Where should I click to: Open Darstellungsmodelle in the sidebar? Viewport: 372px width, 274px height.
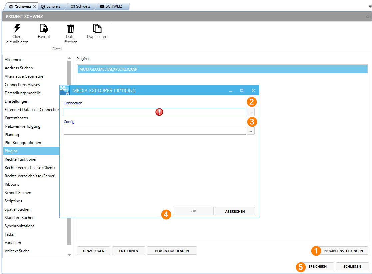[23, 93]
